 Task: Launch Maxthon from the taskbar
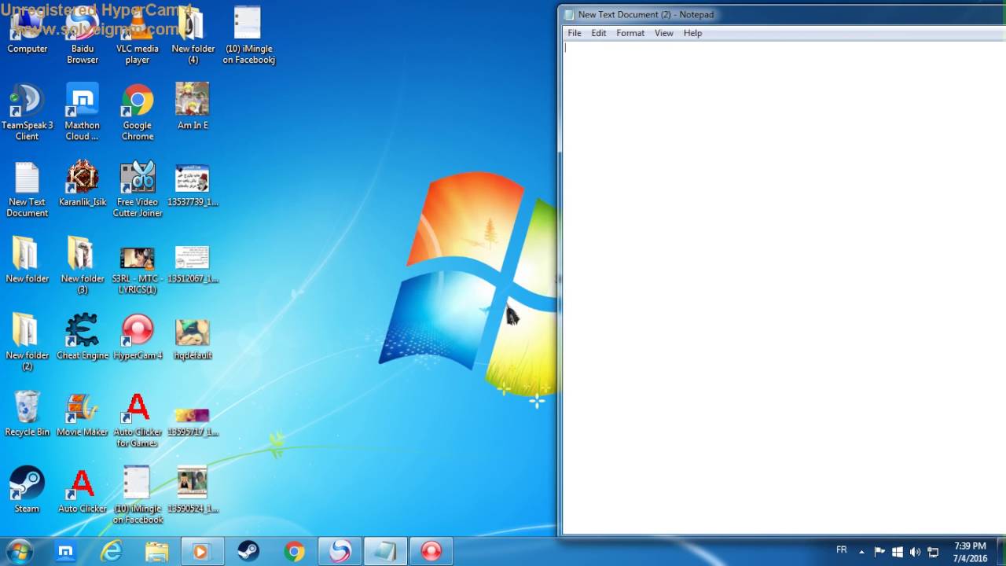click(66, 551)
